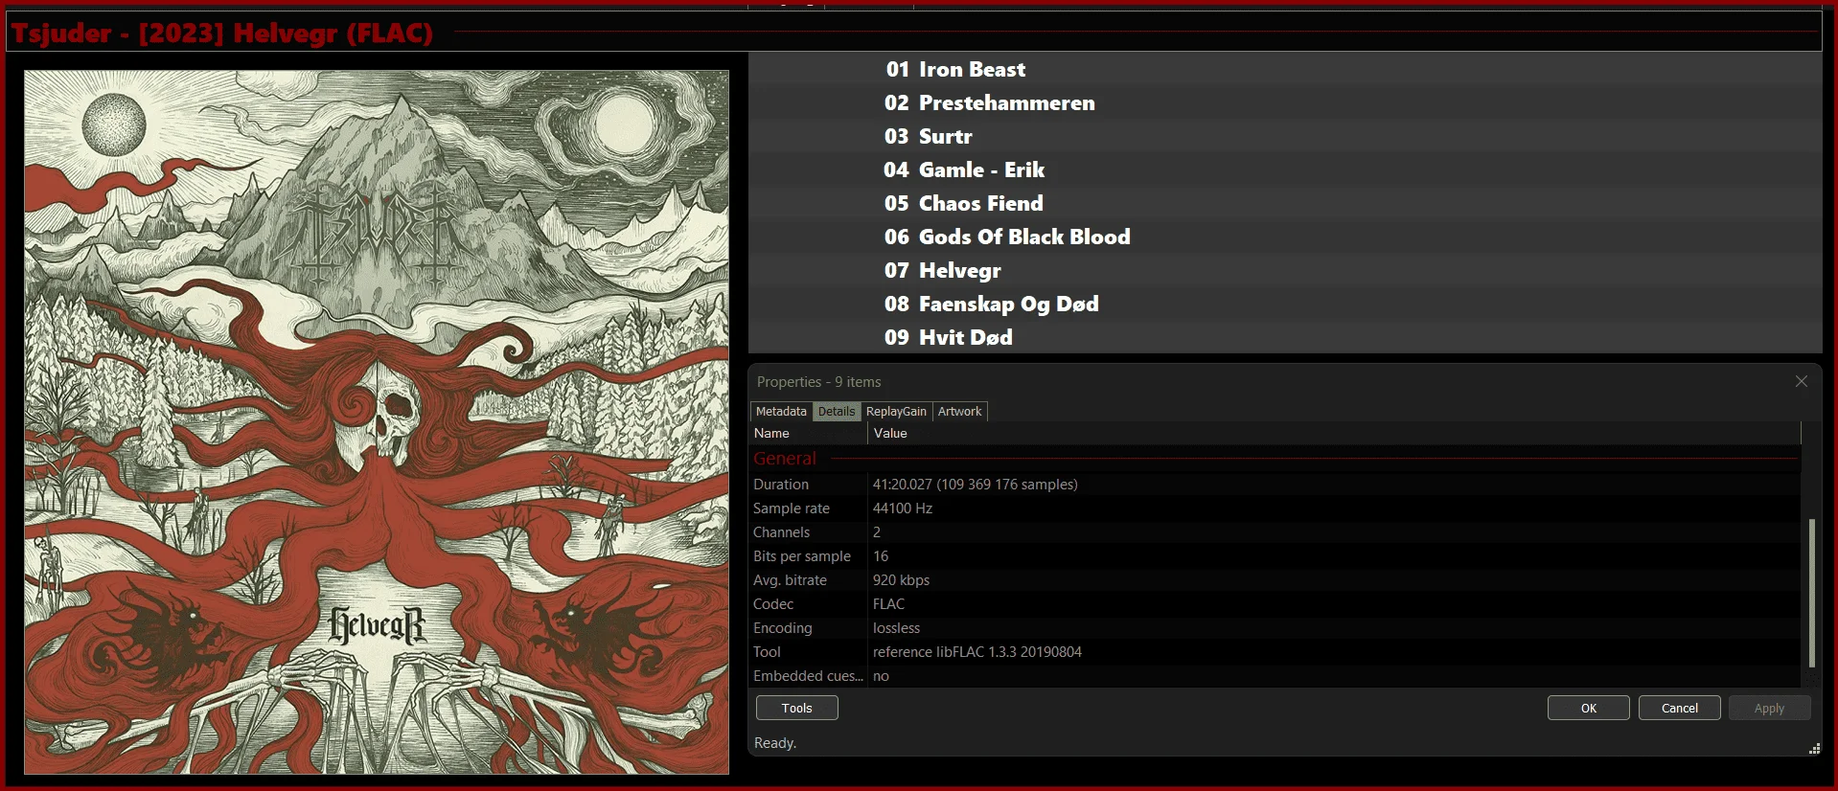Select the Sample rate property row
This screenshot has width=1838, height=791.
(x=1275, y=508)
